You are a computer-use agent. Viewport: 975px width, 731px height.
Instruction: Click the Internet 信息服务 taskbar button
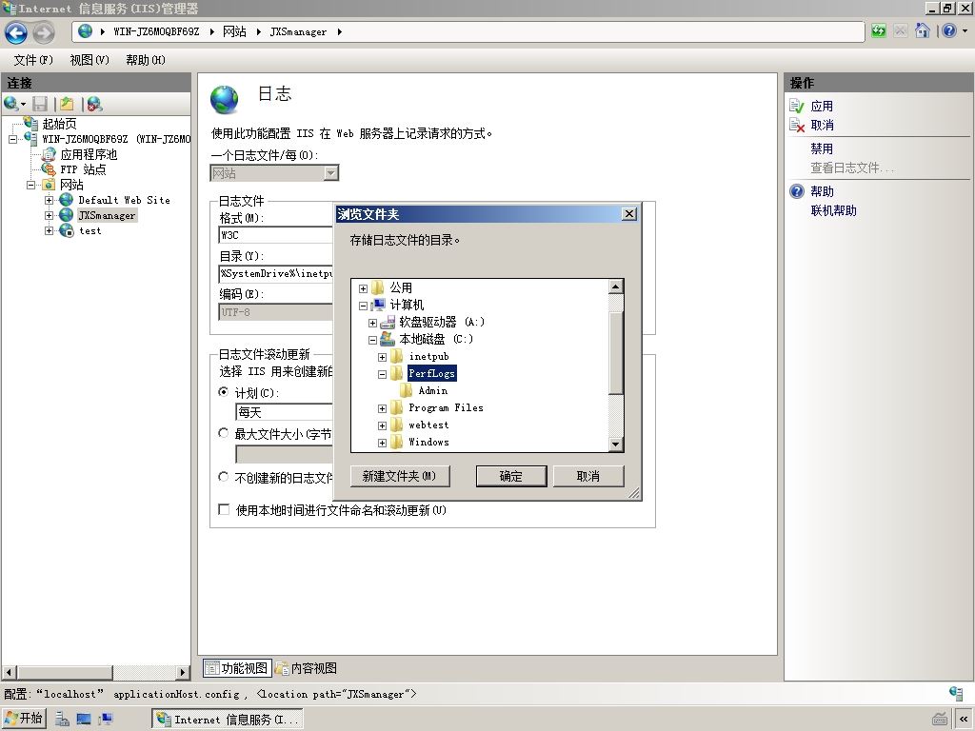click(228, 720)
